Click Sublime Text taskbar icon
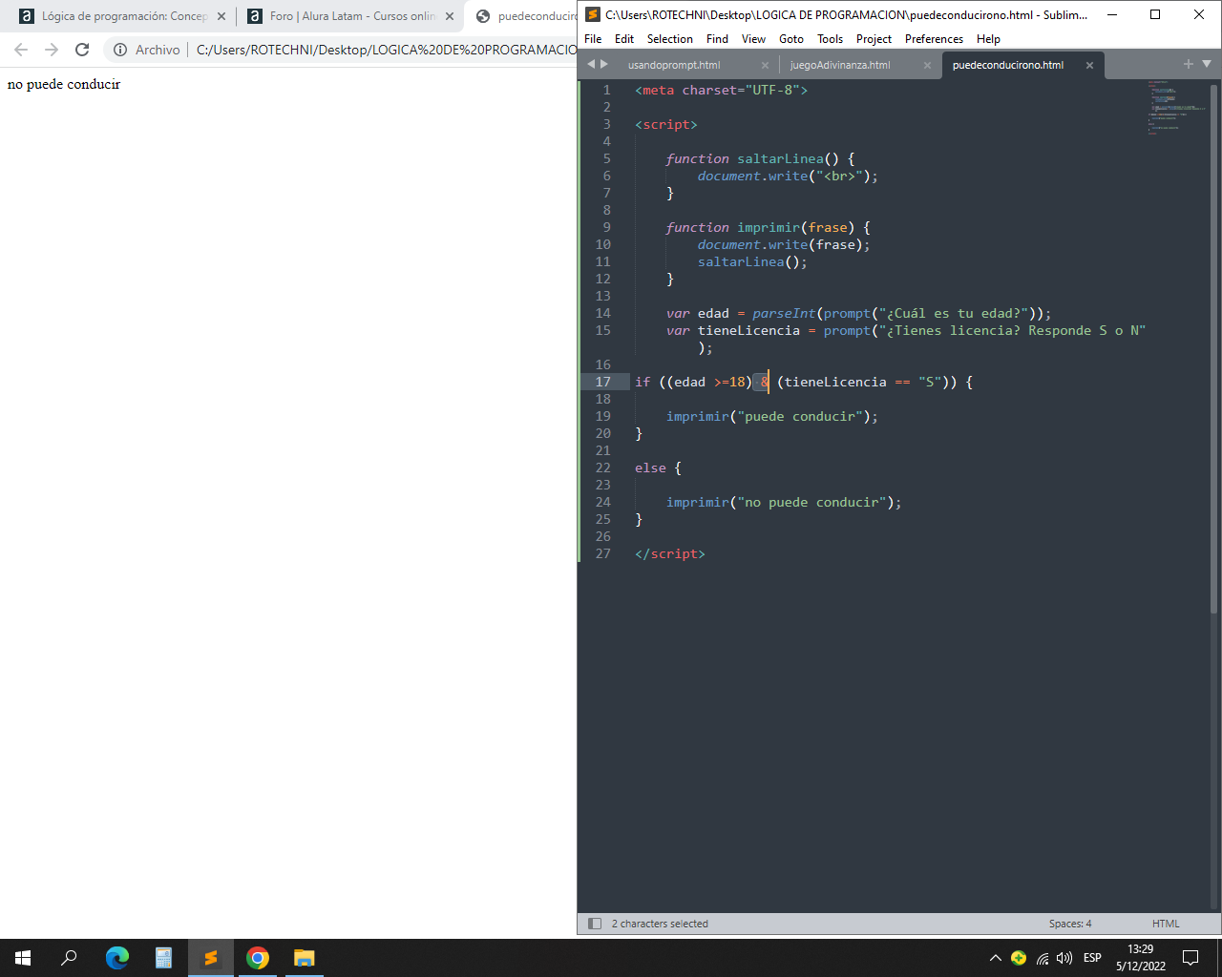The image size is (1222, 977). coord(210,958)
